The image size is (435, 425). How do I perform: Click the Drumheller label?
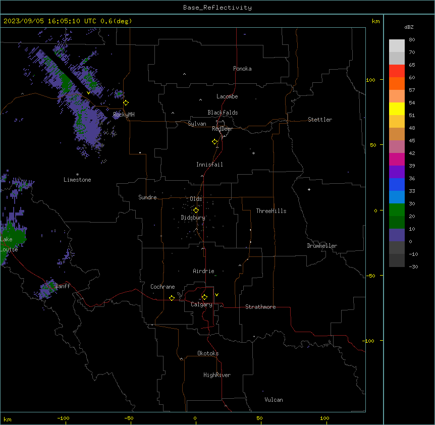pos(322,246)
